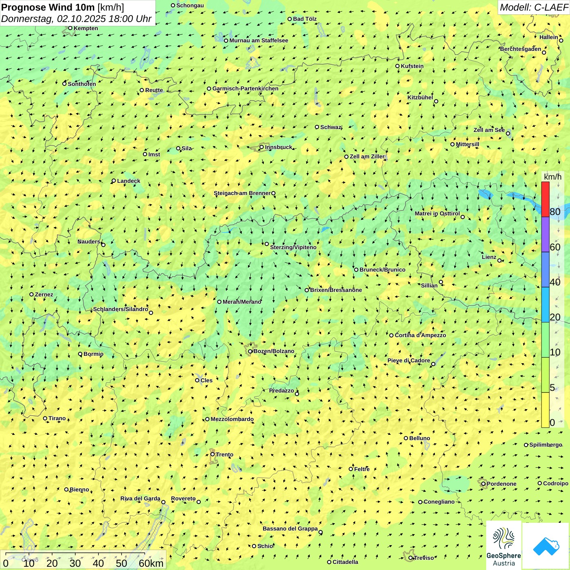The height and width of the screenshot is (570, 570).
Task: Click the Murnau am Staffelsee label
Action: [x=259, y=40]
